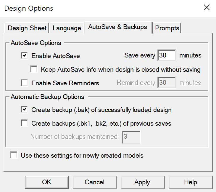Uncheck the Enable AutoSave checkbox
Image resolution: width=216 pixels, height=192 pixels.
click(24, 56)
